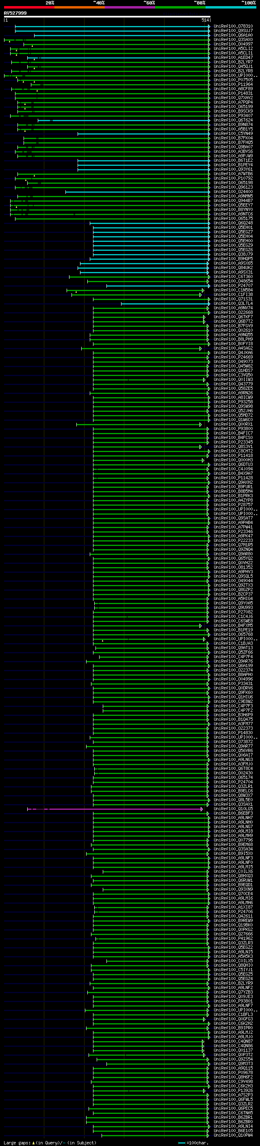Click the UniRef100_B9N874 label
The width and height of the screenshot is (260, 1146).
coord(233,124)
